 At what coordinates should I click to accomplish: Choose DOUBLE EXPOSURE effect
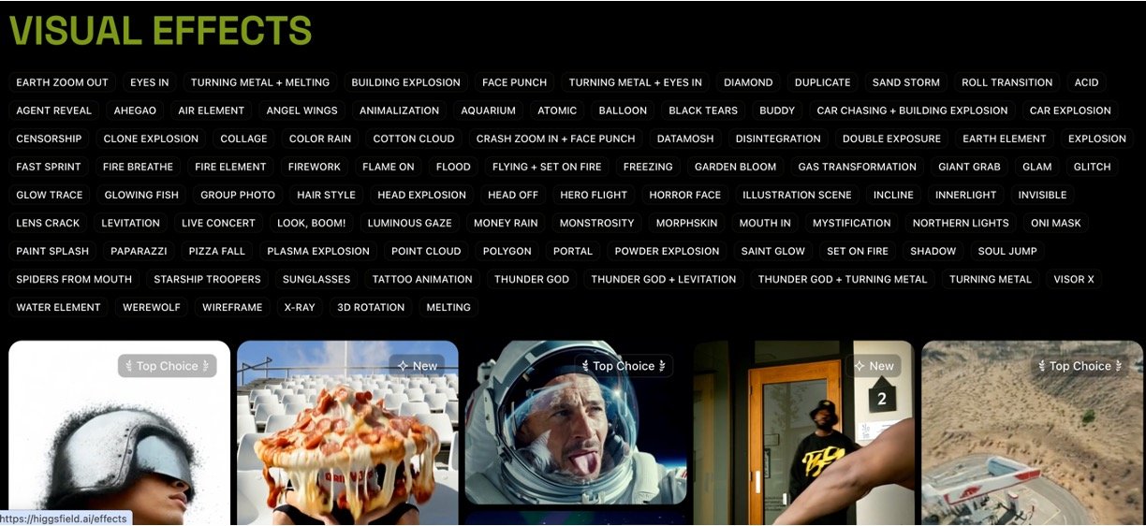[891, 139]
